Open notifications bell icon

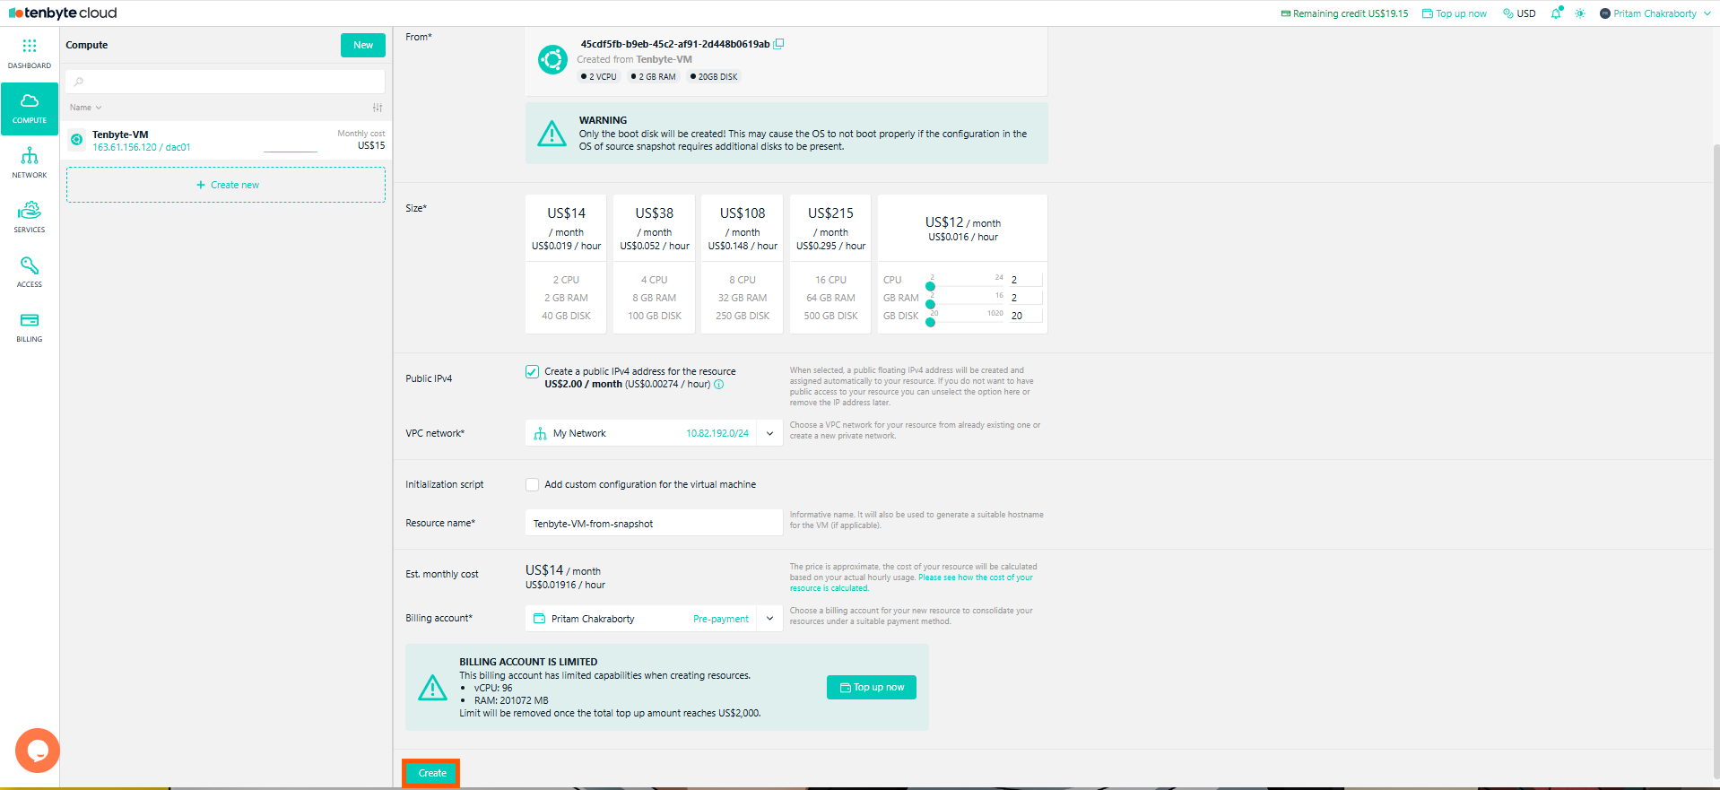point(1556,13)
